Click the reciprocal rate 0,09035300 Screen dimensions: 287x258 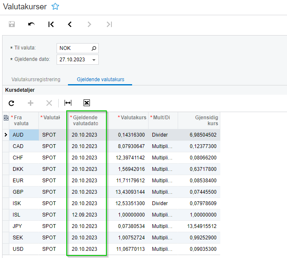[x=203, y=249]
